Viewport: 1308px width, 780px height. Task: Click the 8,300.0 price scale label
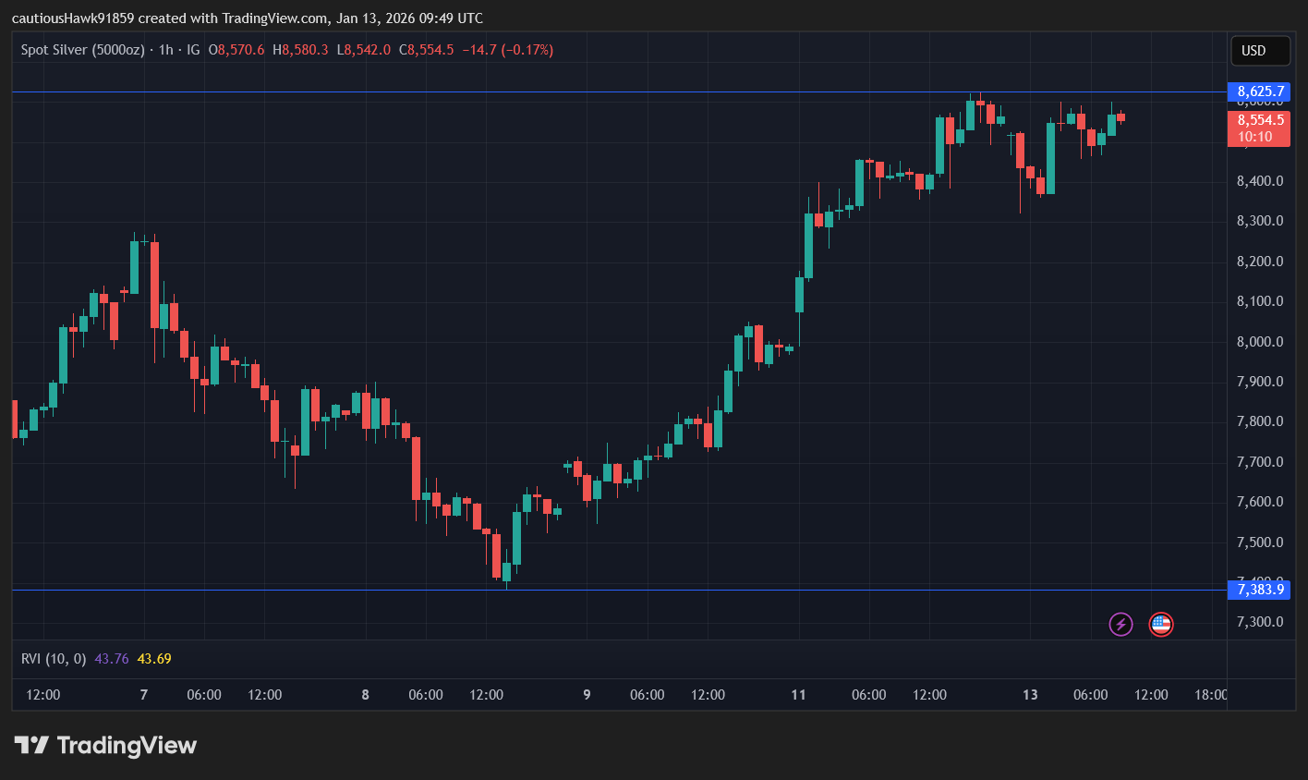pos(1259,220)
